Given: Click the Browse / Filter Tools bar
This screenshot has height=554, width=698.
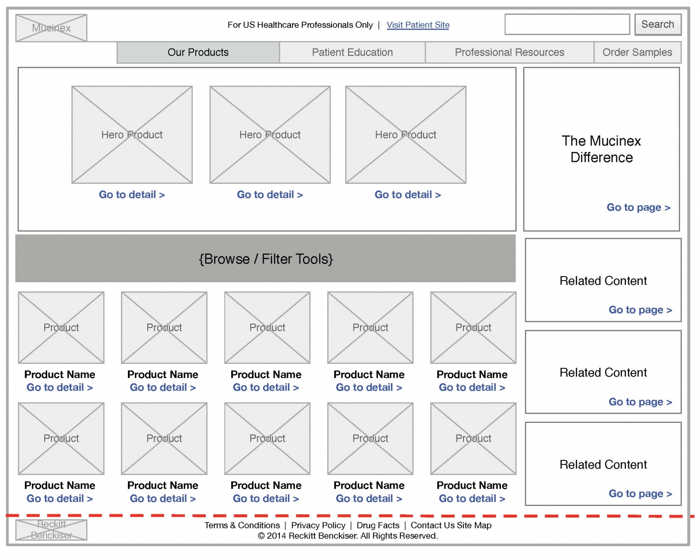Looking at the screenshot, I should click(265, 259).
